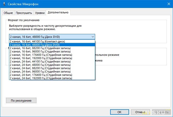Collapse the default format dropdown arrow

coord(93,37)
